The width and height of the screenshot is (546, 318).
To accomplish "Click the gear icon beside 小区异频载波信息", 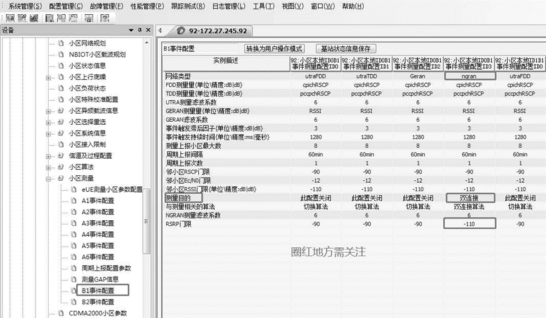I will tap(61, 111).
